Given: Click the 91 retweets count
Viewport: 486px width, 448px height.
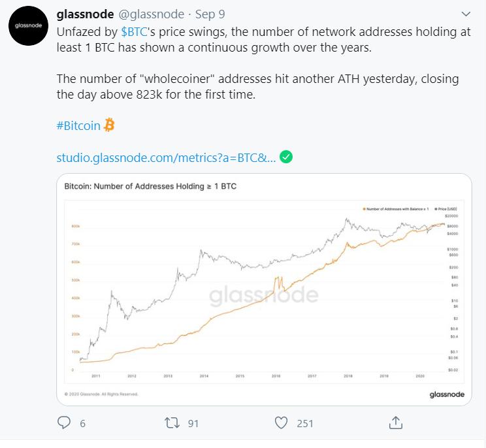Looking at the screenshot, I should click(x=193, y=423).
